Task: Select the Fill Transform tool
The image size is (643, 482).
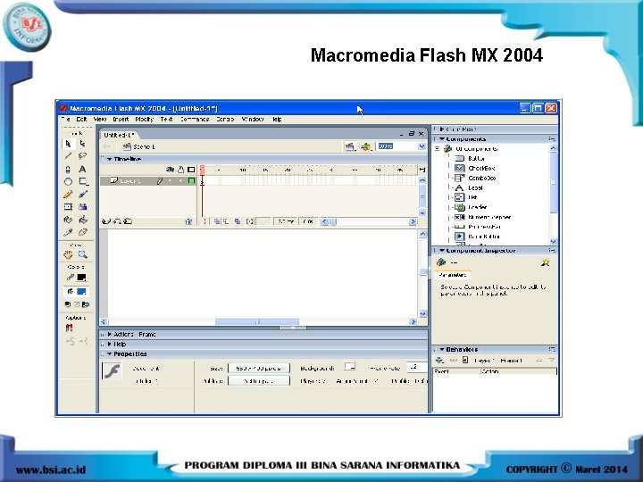Action: 83,207
